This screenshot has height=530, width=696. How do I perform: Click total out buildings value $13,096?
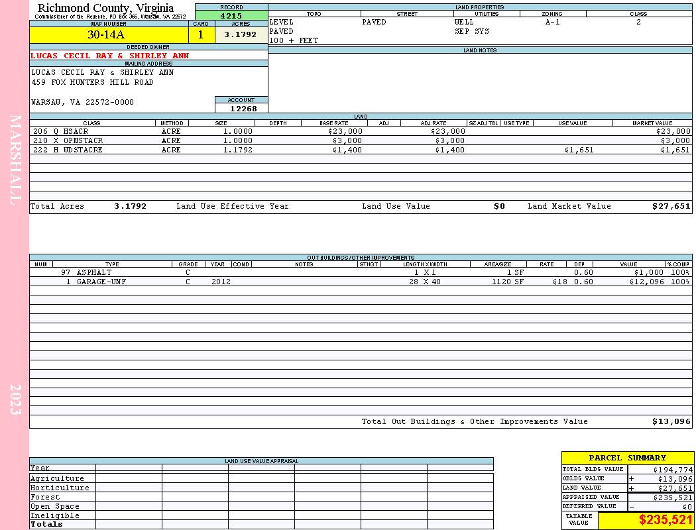tap(671, 422)
